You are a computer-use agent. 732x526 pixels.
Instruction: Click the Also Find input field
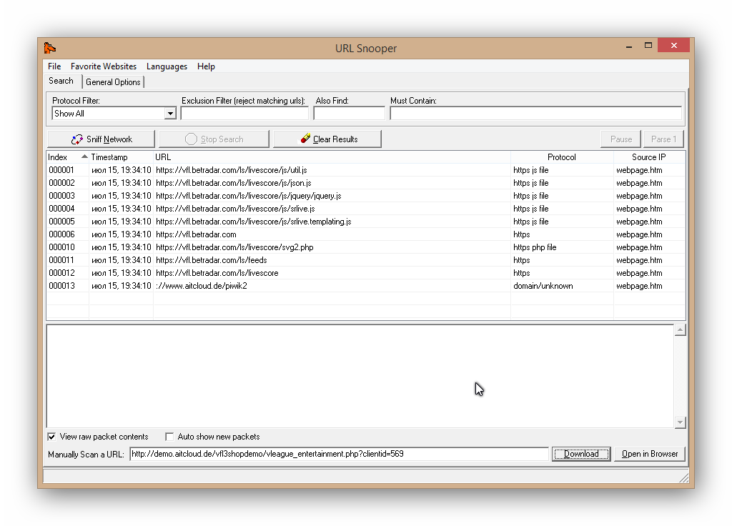point(349,114)
